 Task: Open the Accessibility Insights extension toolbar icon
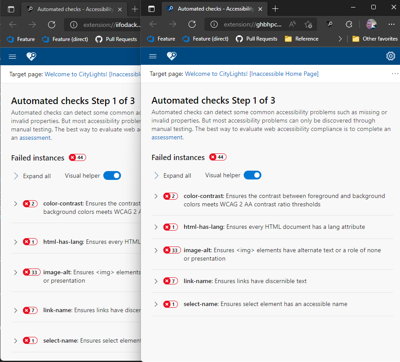point(330,24)
